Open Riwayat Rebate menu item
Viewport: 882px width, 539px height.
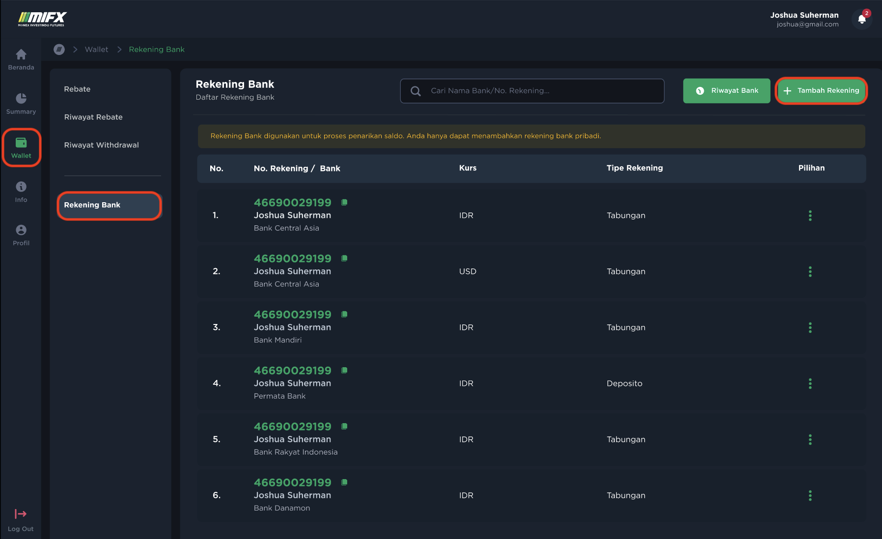click(93, 117)
